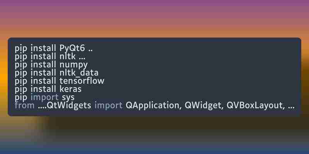Click the 'from' keyword on the last line
This screenshot has height=154, width=309.
(x=24, y=105)
